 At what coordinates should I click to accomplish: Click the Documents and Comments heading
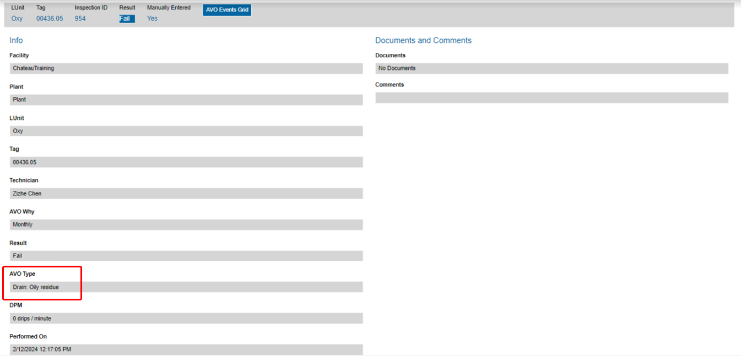[423, 41]
